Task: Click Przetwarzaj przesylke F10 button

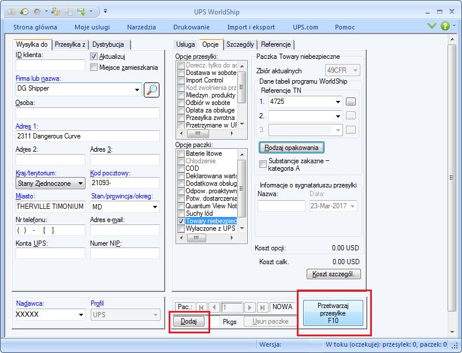Action: coord(333,313)
